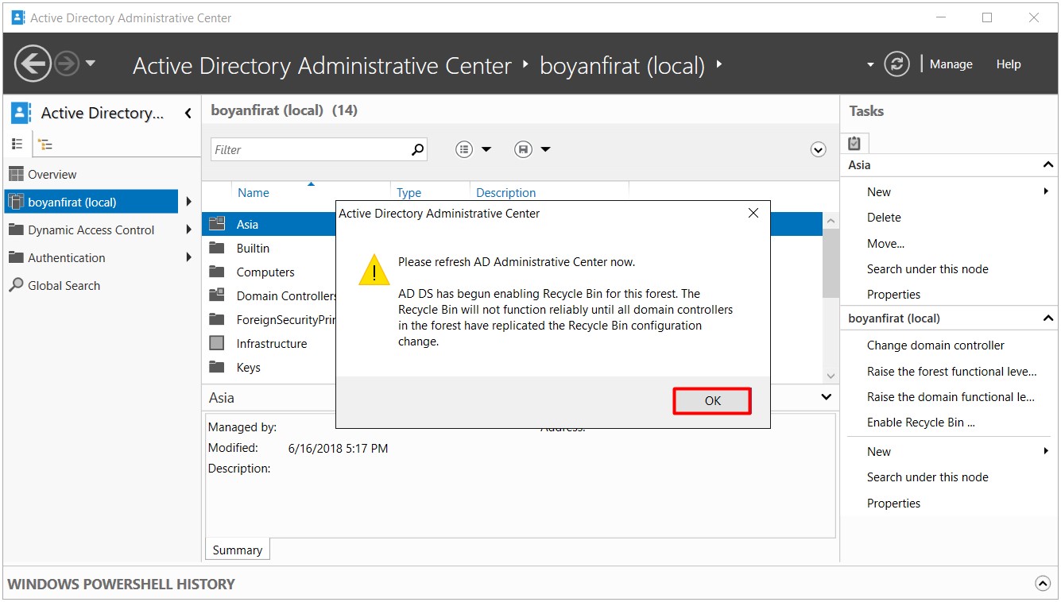
Task: Open the navigation history dropdown
Action: (90, 64)
